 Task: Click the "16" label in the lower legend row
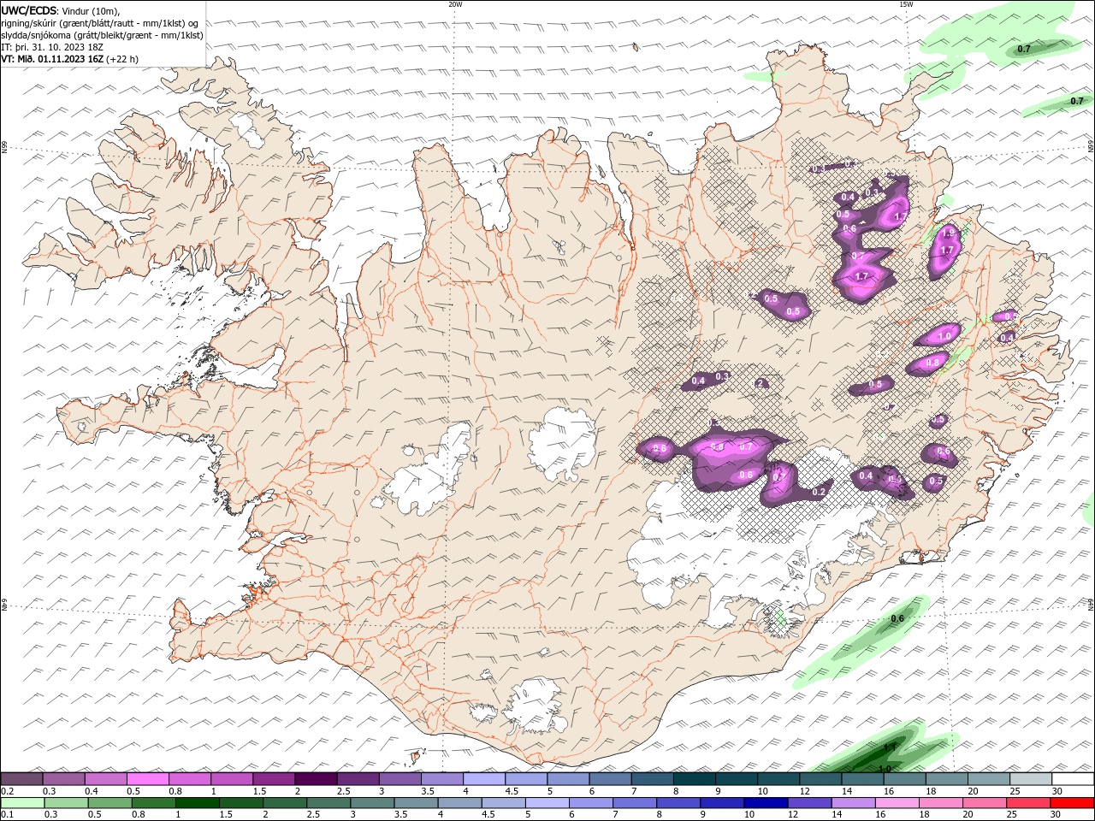click(x=880, y=814)
